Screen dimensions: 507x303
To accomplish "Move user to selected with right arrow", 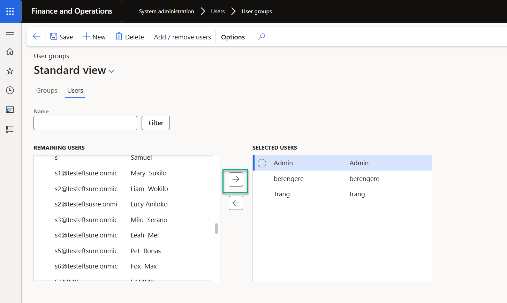I will [236, 180].
